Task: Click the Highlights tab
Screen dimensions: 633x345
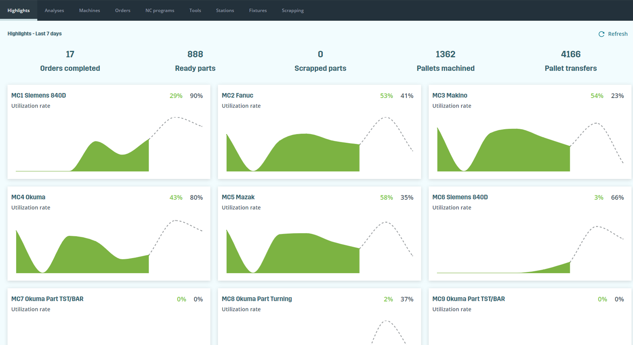Action: (x=19, y=11)
